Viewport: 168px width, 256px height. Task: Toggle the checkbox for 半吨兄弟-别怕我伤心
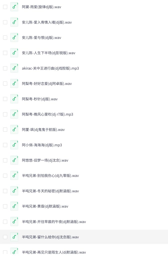pos(5,176)
